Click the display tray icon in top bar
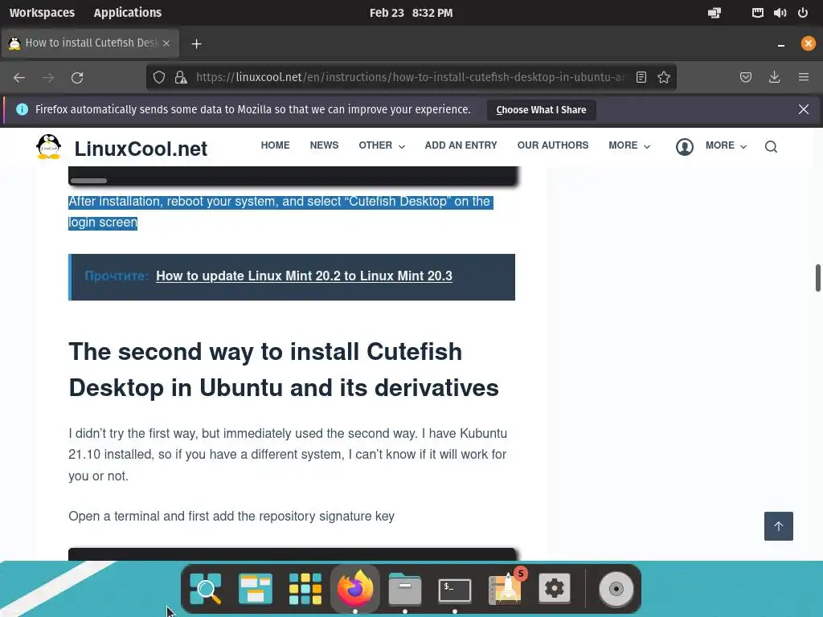 tap(714, 13)
